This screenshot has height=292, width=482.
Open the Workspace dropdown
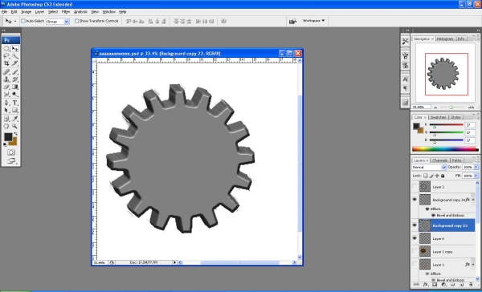click(x=313, y=21)
